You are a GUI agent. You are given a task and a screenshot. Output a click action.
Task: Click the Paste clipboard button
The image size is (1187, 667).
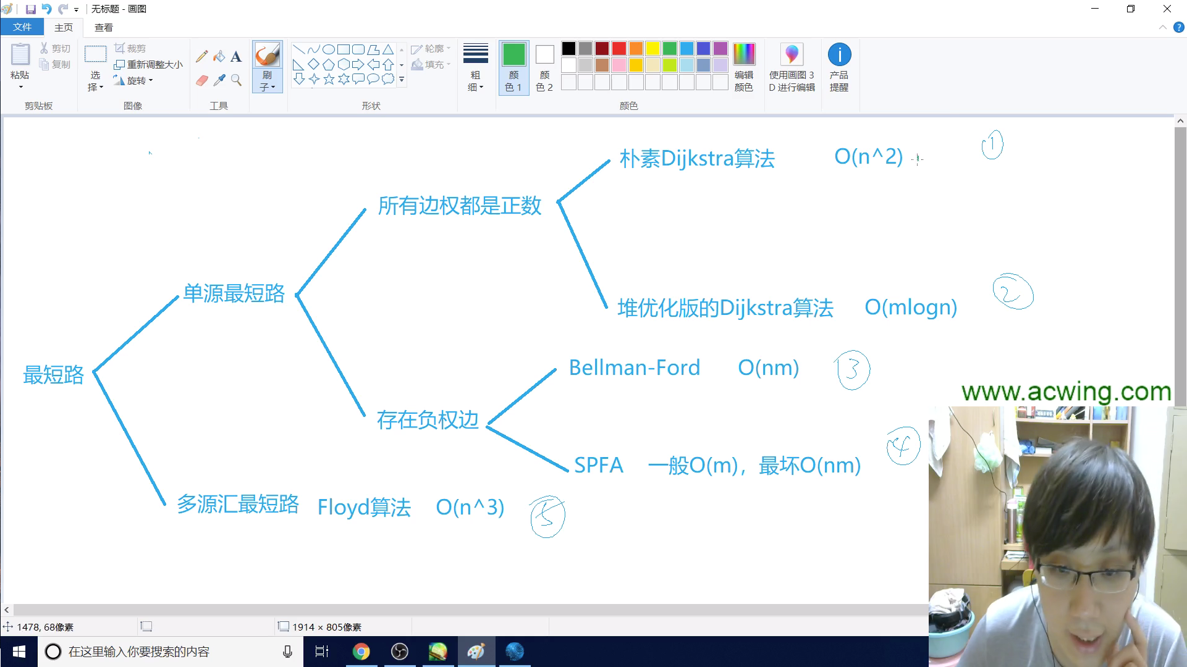20,56
